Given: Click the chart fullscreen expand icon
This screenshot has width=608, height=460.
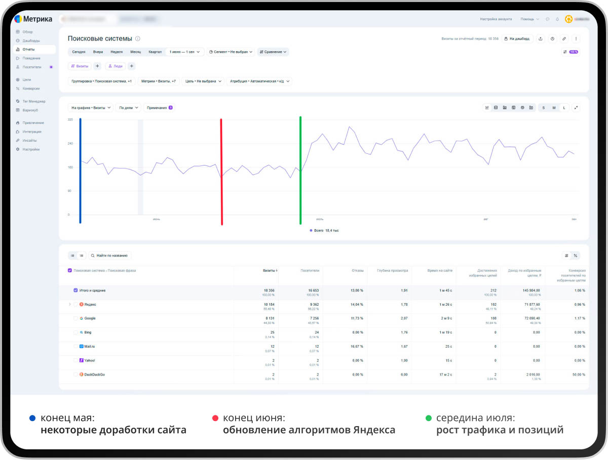Looking at the screenshot, I should click(x=576, y=108).
